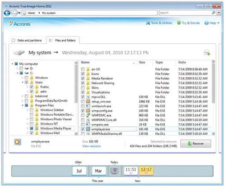Click the Today backup icon on timeline
225x187 pixels.
coord(114,171)
